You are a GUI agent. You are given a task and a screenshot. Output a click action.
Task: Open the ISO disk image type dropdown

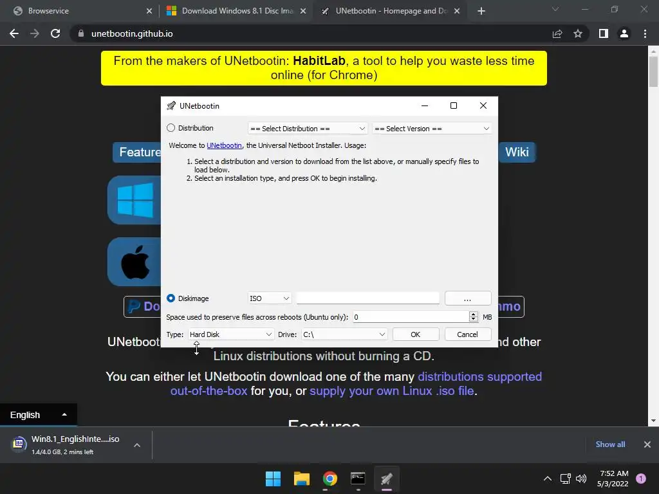point(270,298)
